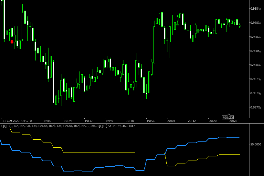Click the 00:23 countdown timer marker
Viewport: 264px width, 176px height.
(x=228, y=117)
